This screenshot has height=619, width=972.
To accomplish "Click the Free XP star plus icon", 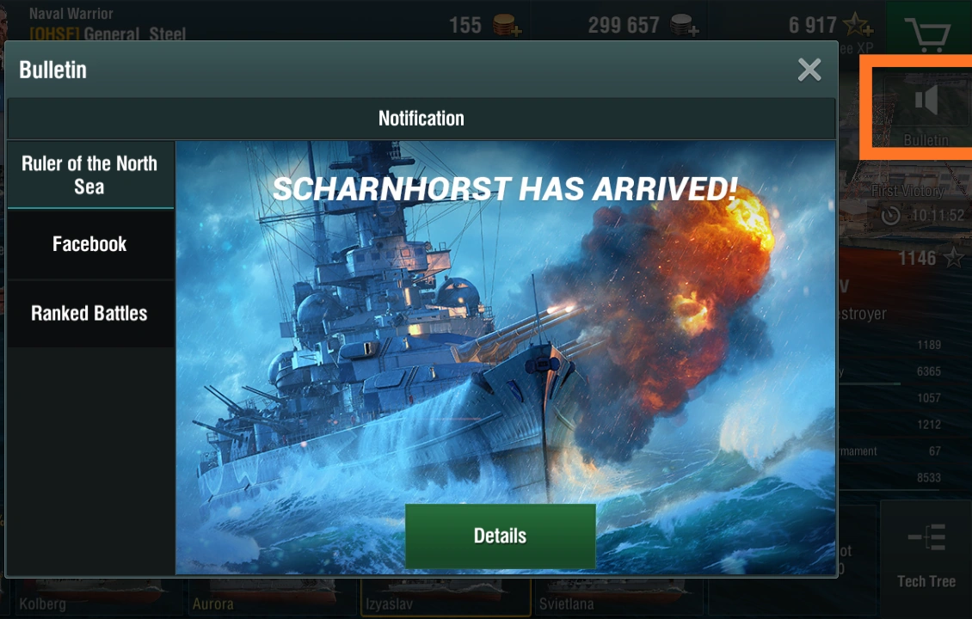I will (x=858, y=25).
